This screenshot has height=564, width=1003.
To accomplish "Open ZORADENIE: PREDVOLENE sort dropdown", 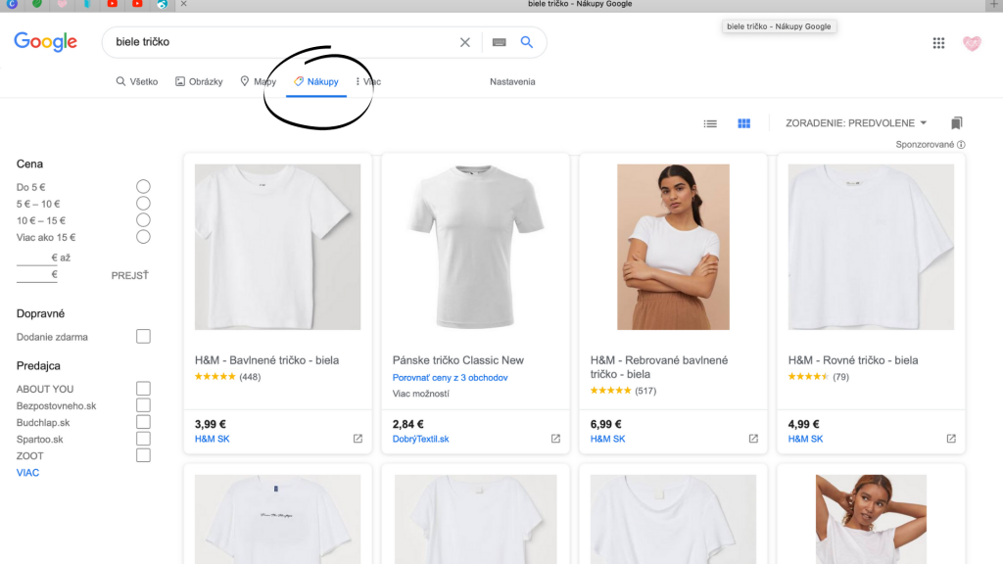I will tap(856, 122).
